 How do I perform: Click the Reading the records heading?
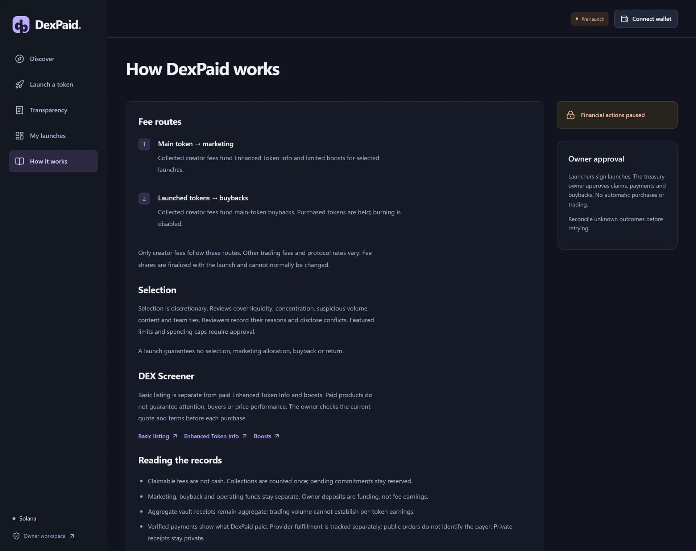180,460
